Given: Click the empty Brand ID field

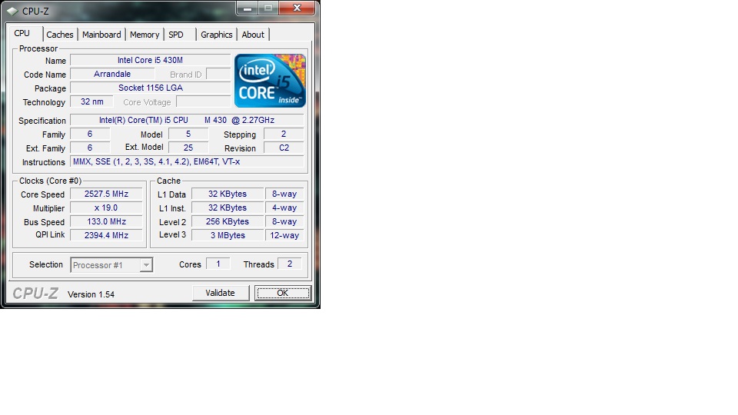Looking at the screenshot, I should (x=218, y=74).
